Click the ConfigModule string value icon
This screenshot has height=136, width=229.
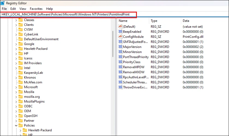pos(120,37)
